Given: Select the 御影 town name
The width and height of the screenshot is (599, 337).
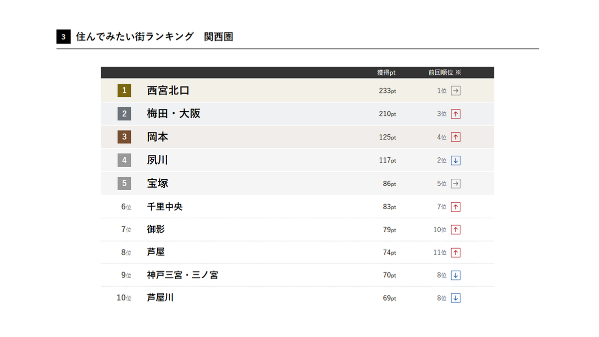Looking at the screenshot, I should [156, 230].
